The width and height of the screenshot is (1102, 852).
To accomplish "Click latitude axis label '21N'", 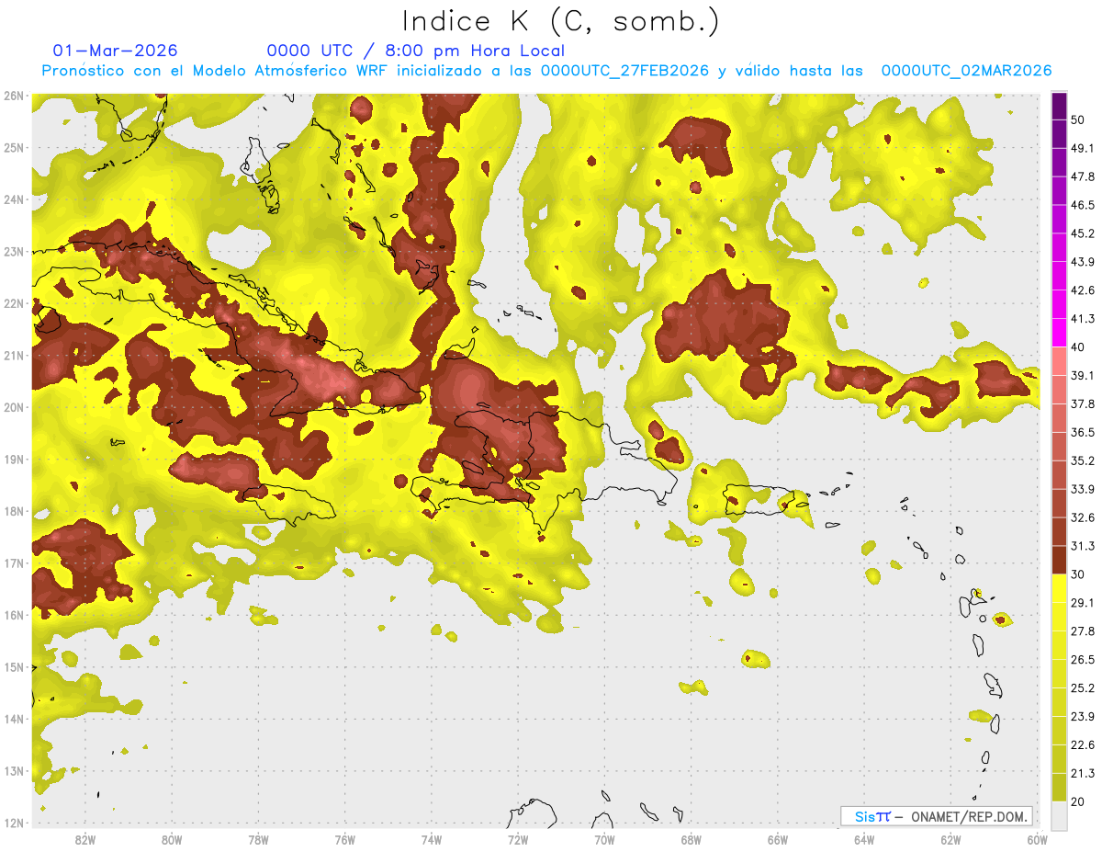I will tap(14, 355).
